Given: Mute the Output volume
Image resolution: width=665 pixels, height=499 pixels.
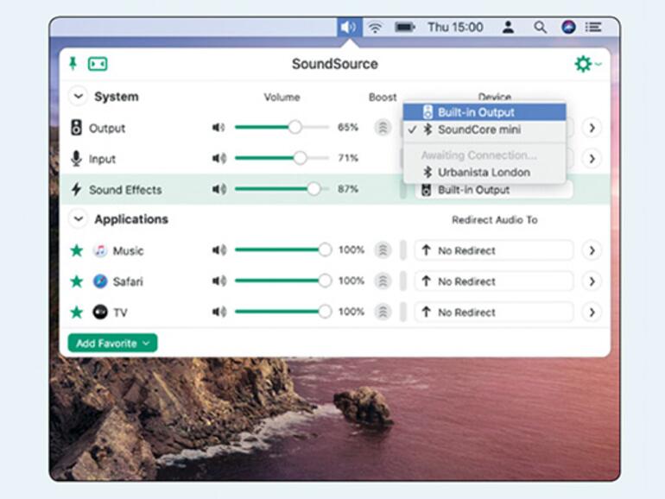Looking at the screenshot, I should tap(218, 127).
